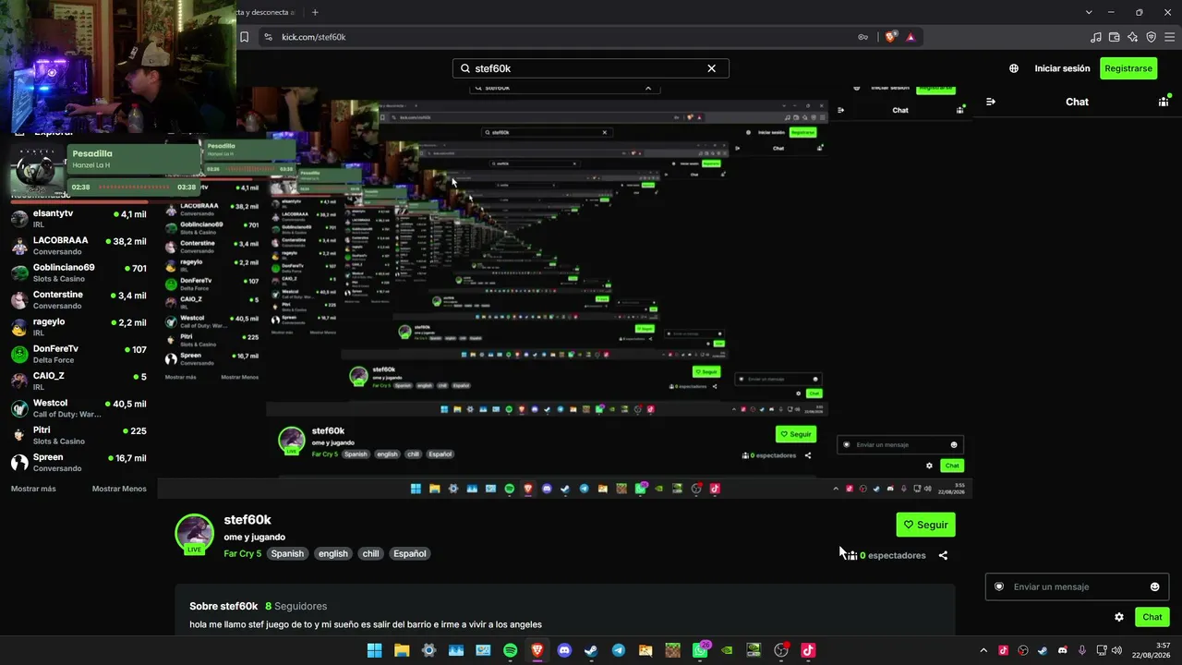Click Mostrar Menos in the sidebar
The height and width of the screenshot is (665, 1182).
tap(119, 489)
